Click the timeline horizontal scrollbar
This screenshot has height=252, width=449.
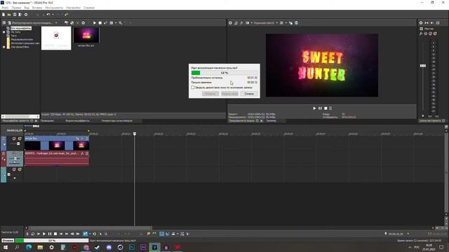pos(91,228)
